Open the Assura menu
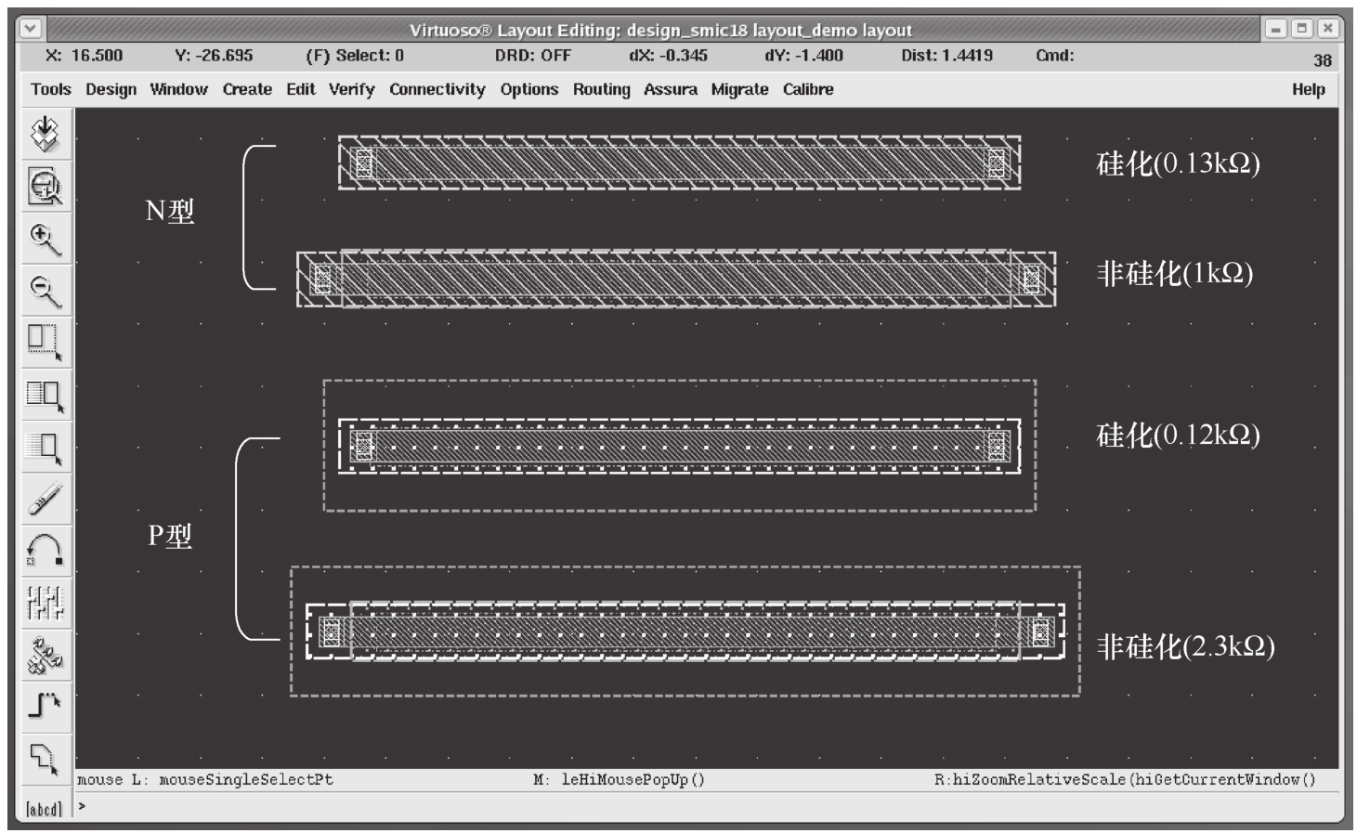Screen dimensions: 1357x833 [671, 89]
